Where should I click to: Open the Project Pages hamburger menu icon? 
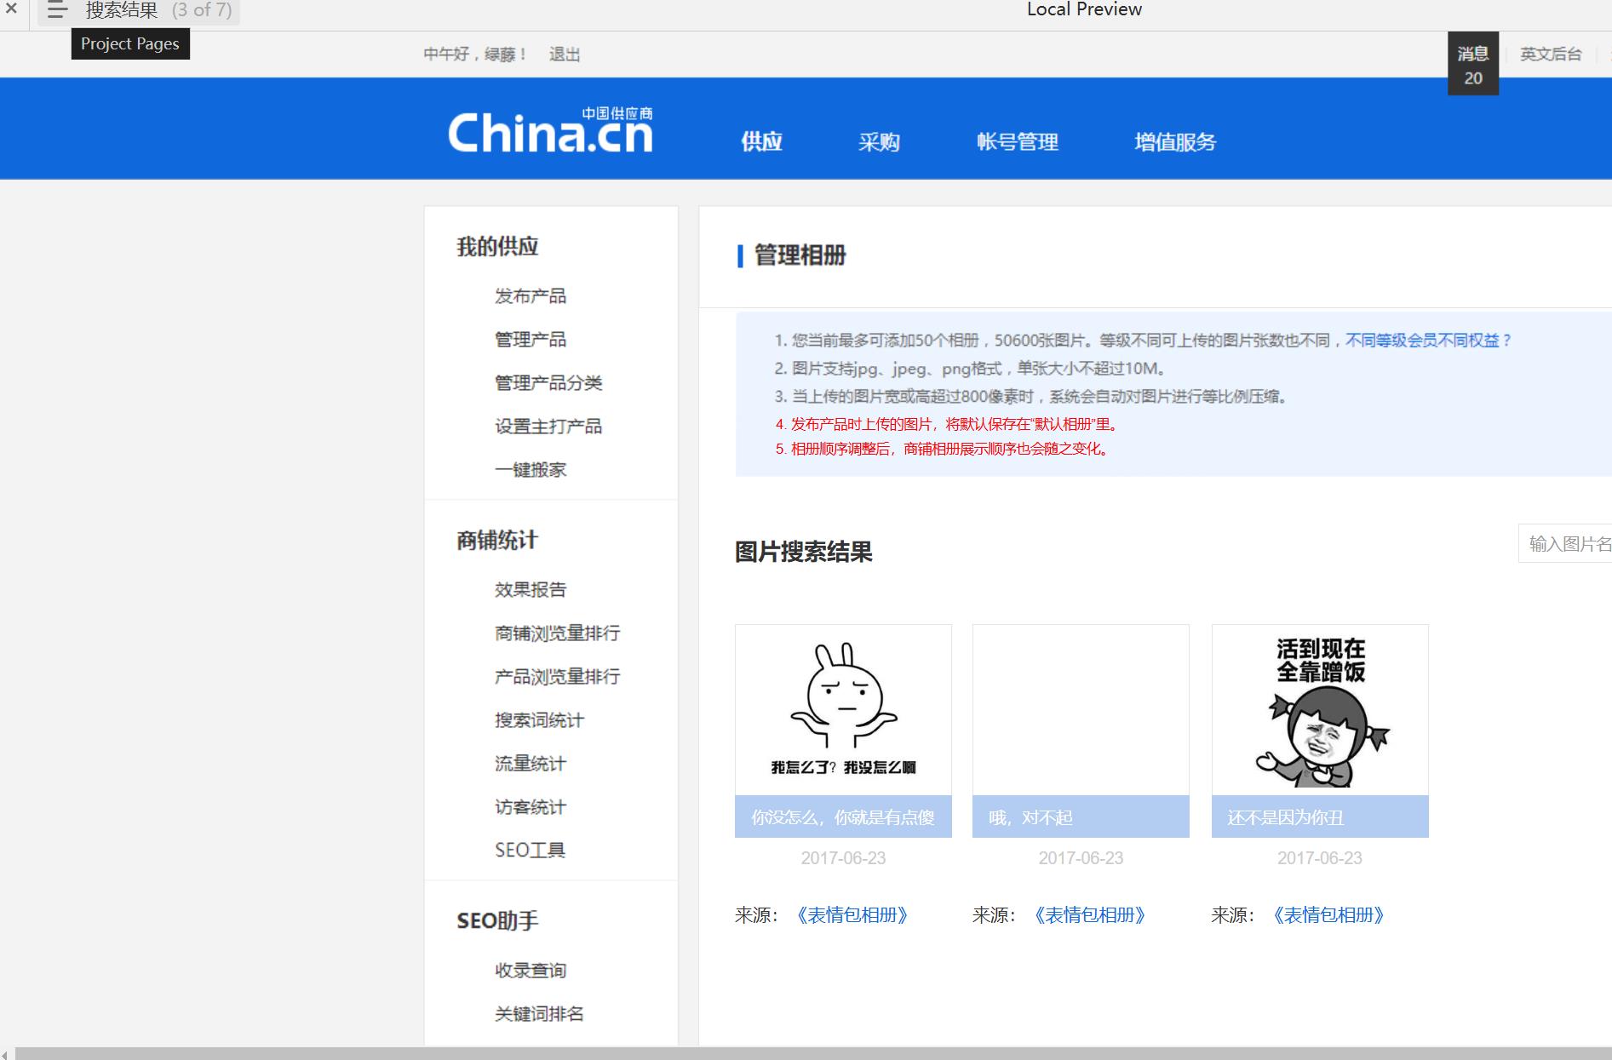(x=57, y=10)
